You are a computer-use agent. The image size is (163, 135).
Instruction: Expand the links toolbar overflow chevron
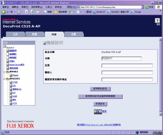point(160,11)
